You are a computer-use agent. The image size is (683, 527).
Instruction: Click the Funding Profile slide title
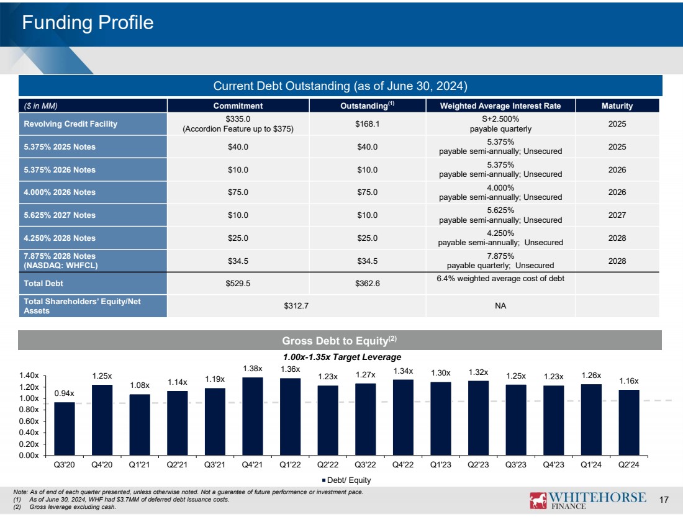88,23
